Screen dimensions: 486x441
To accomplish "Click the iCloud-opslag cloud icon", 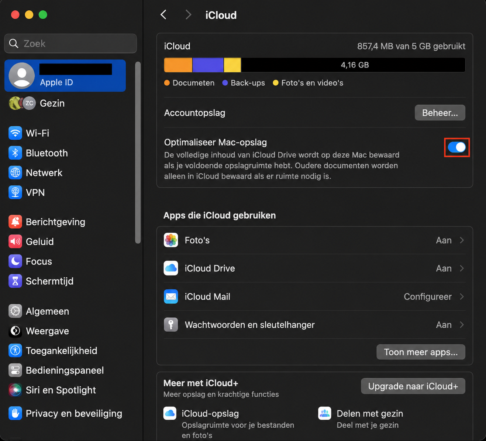I will tap(170, 413).
